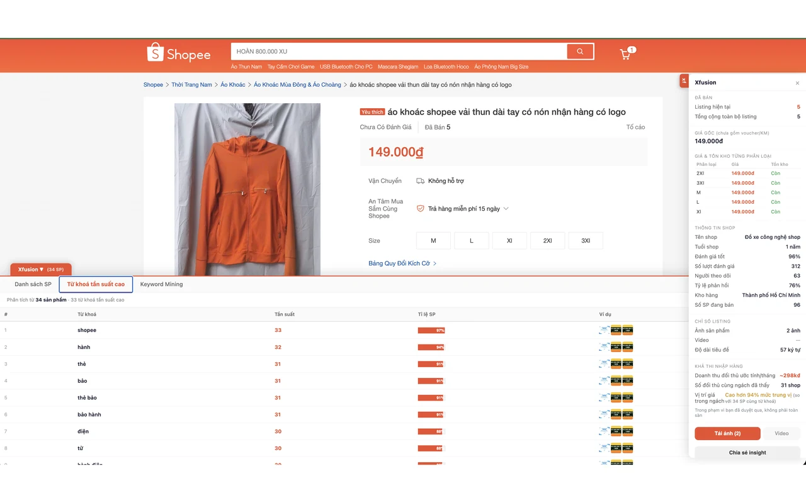Click the Tần suất column header
This screenshot has width=806, height=503.
coord(285,314)
